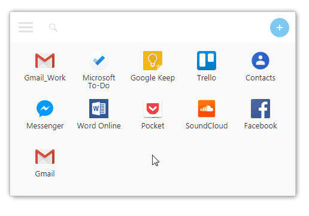This screenshot has width=309, height=216.
Task: Click the "Word Online" label
Action: (99, 126)
